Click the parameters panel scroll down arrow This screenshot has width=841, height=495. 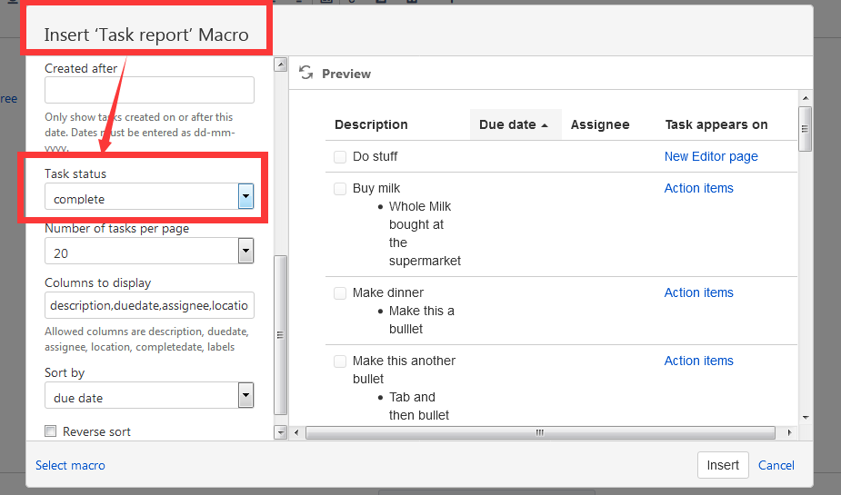pyautogui.click(x=281, y=431)
